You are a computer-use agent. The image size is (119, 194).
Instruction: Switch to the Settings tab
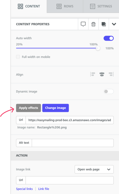coord(101,6)
